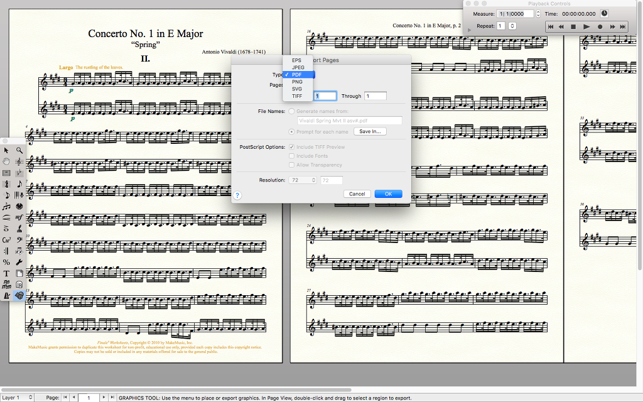The height and width of the screenshot is (402, 643).
Task: Toggle Include TIFF Preview checkbox
Action: pyautogui.click(x=291, y=147)
